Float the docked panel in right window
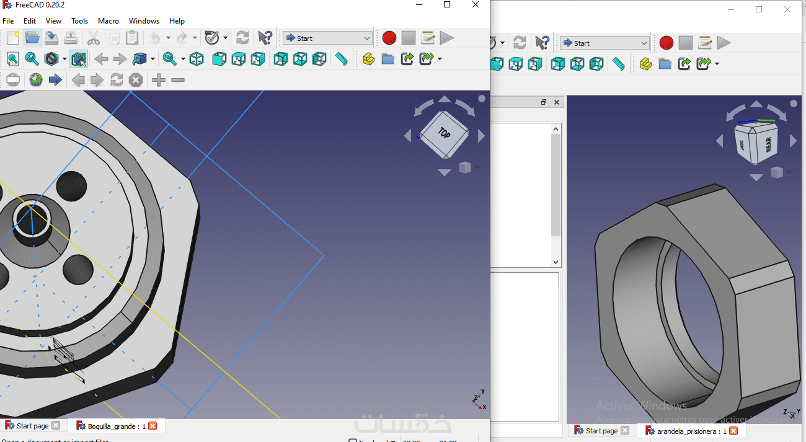This screenshot has width=806, height=442. pyautogui.click(x=544, y=102)
